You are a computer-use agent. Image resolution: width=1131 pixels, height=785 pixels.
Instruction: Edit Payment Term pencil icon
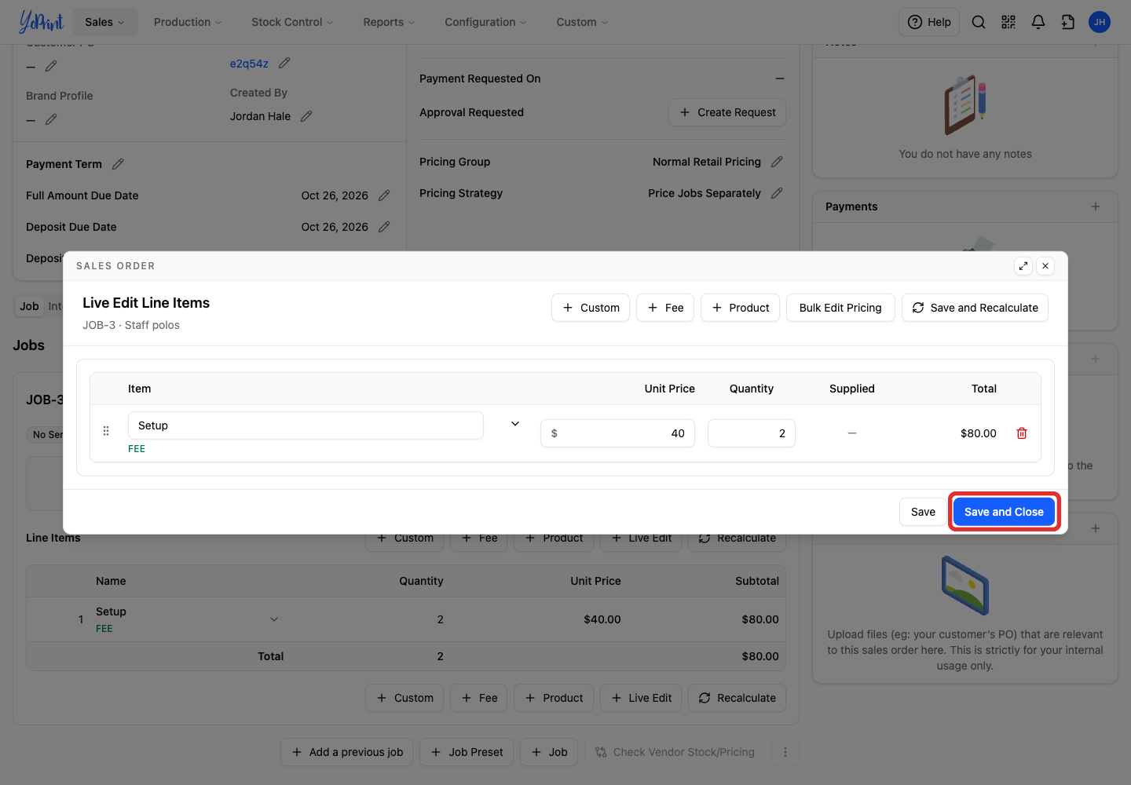(x=118, y=164)
